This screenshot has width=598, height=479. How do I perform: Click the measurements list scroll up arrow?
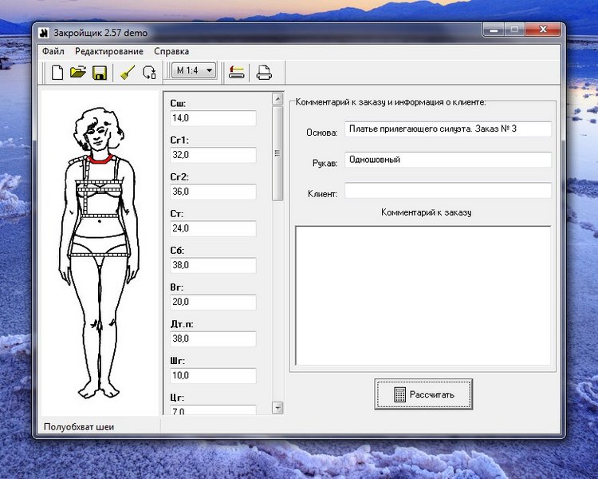(x=277, y=100)
